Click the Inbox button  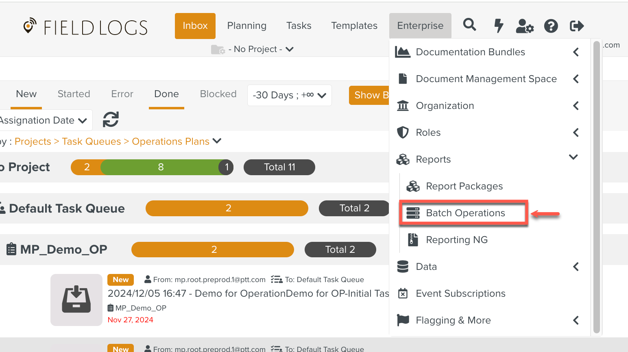pos(195,26)
